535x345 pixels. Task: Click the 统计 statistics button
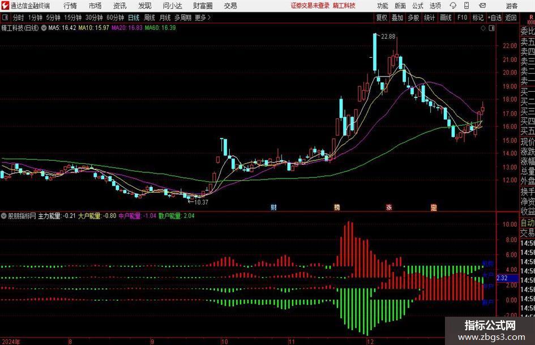[429, 18]
